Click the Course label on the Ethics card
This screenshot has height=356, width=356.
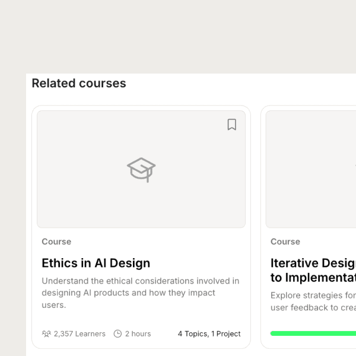point(56,241)
